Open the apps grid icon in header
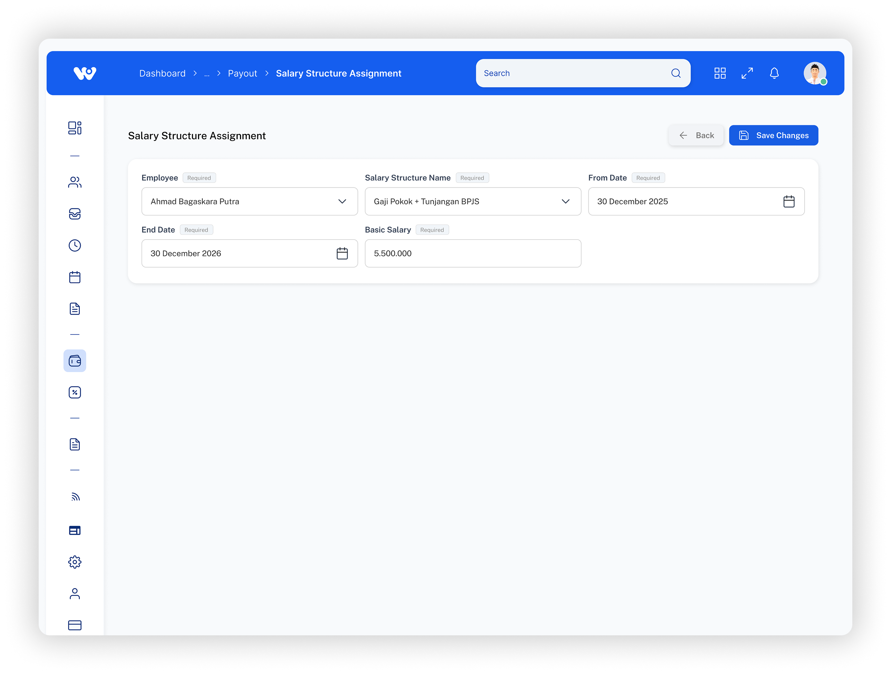Image resolution: width=891 pixels, height=674 pixels. coord(720,73)
